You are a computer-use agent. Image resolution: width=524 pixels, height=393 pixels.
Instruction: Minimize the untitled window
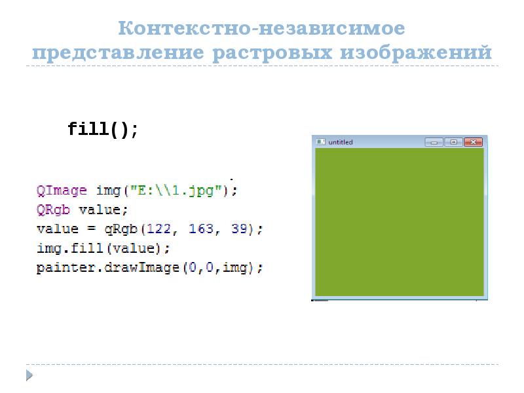tap(434, 142)
